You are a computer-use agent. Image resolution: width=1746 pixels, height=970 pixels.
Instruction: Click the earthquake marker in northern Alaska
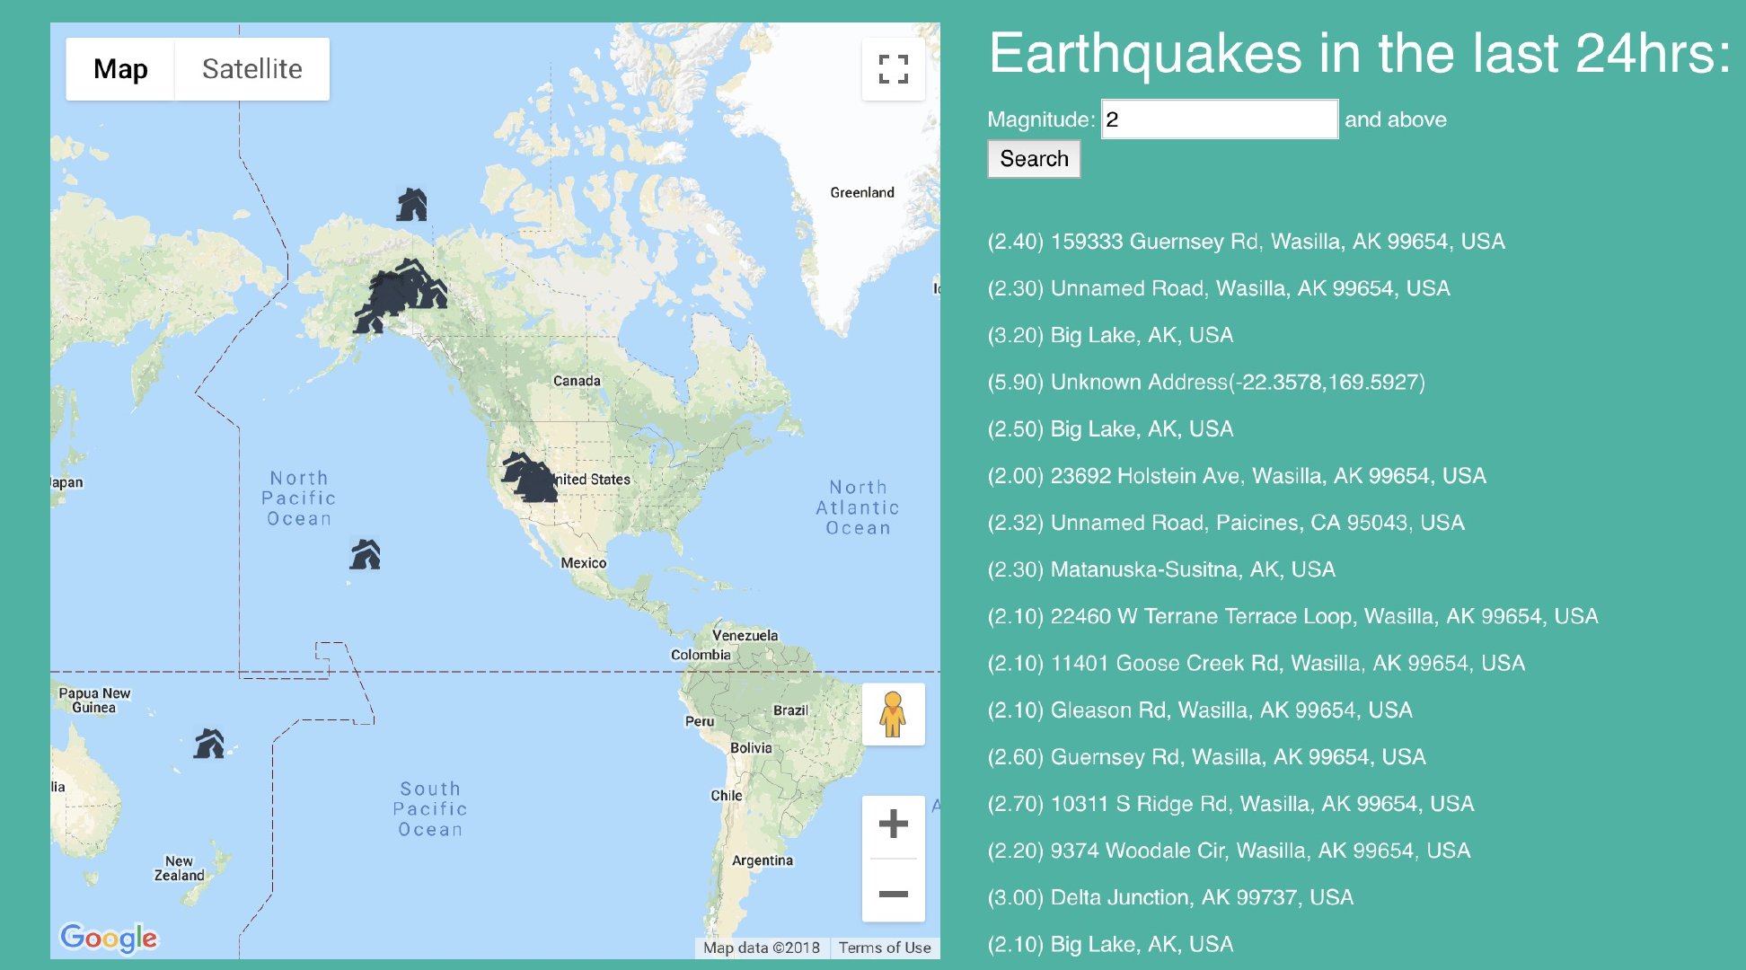pos(411,206)
